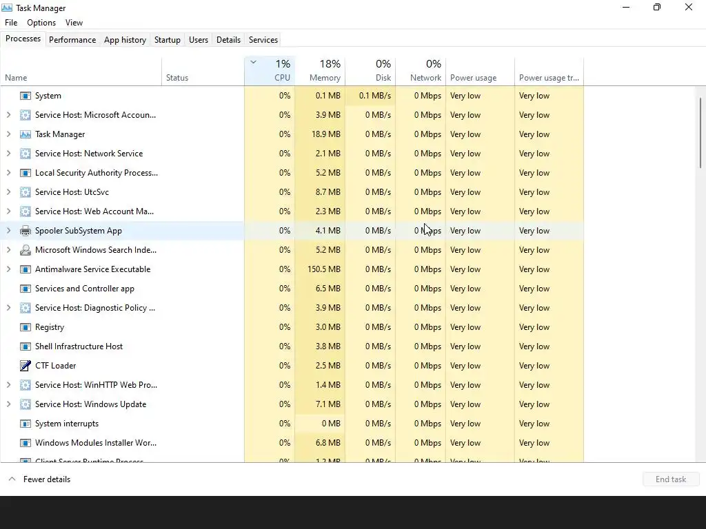Expand the Task Manager process group
This screenshot has width=706, height=529.
coord(8,134)
